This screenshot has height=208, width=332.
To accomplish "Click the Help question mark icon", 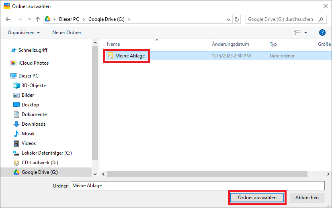I will 322,33.
